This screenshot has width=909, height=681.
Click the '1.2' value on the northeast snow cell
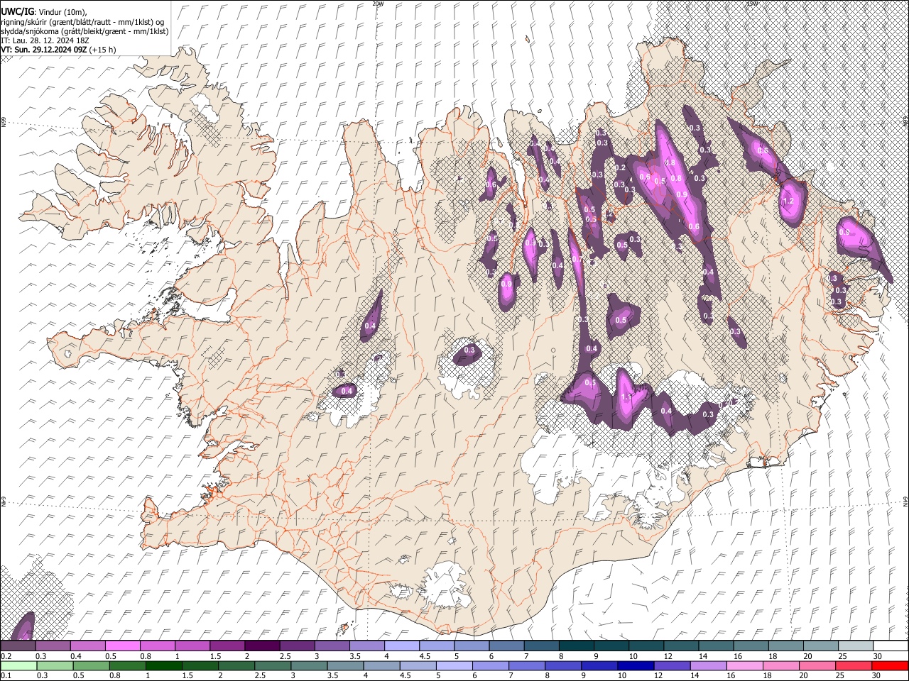point(787,201)
